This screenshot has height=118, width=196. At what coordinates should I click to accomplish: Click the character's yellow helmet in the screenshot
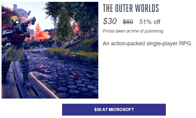[x=16, y=20]
